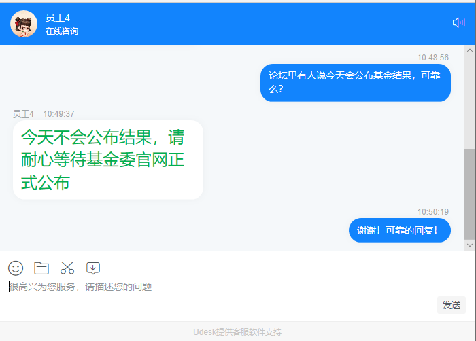476x341 pixels.
Task: Click the 员工4 sender label above reply
Action: point(23,113)
